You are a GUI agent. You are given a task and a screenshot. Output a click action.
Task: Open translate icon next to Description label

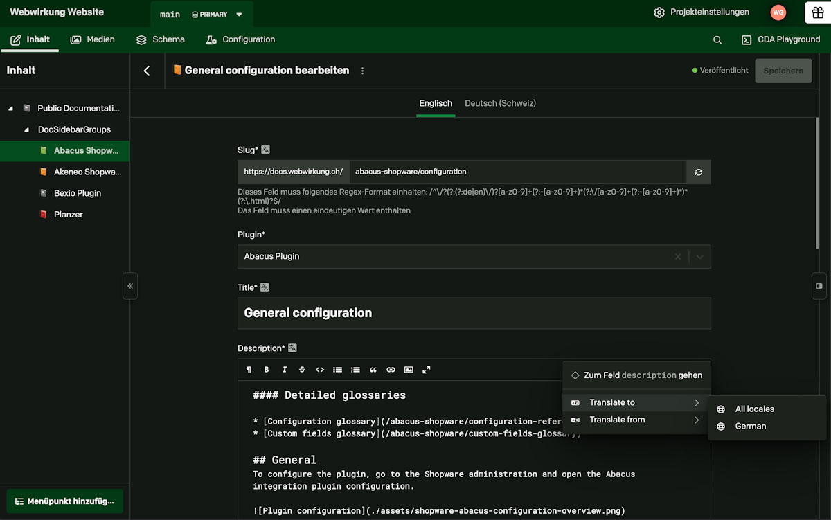pyautogui.click(x=292, y=348)
